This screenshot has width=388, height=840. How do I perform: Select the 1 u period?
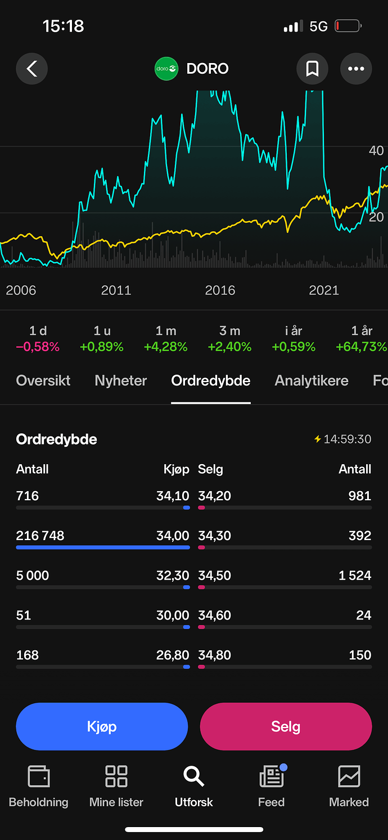pyautogui.click(x=102, y=339)
